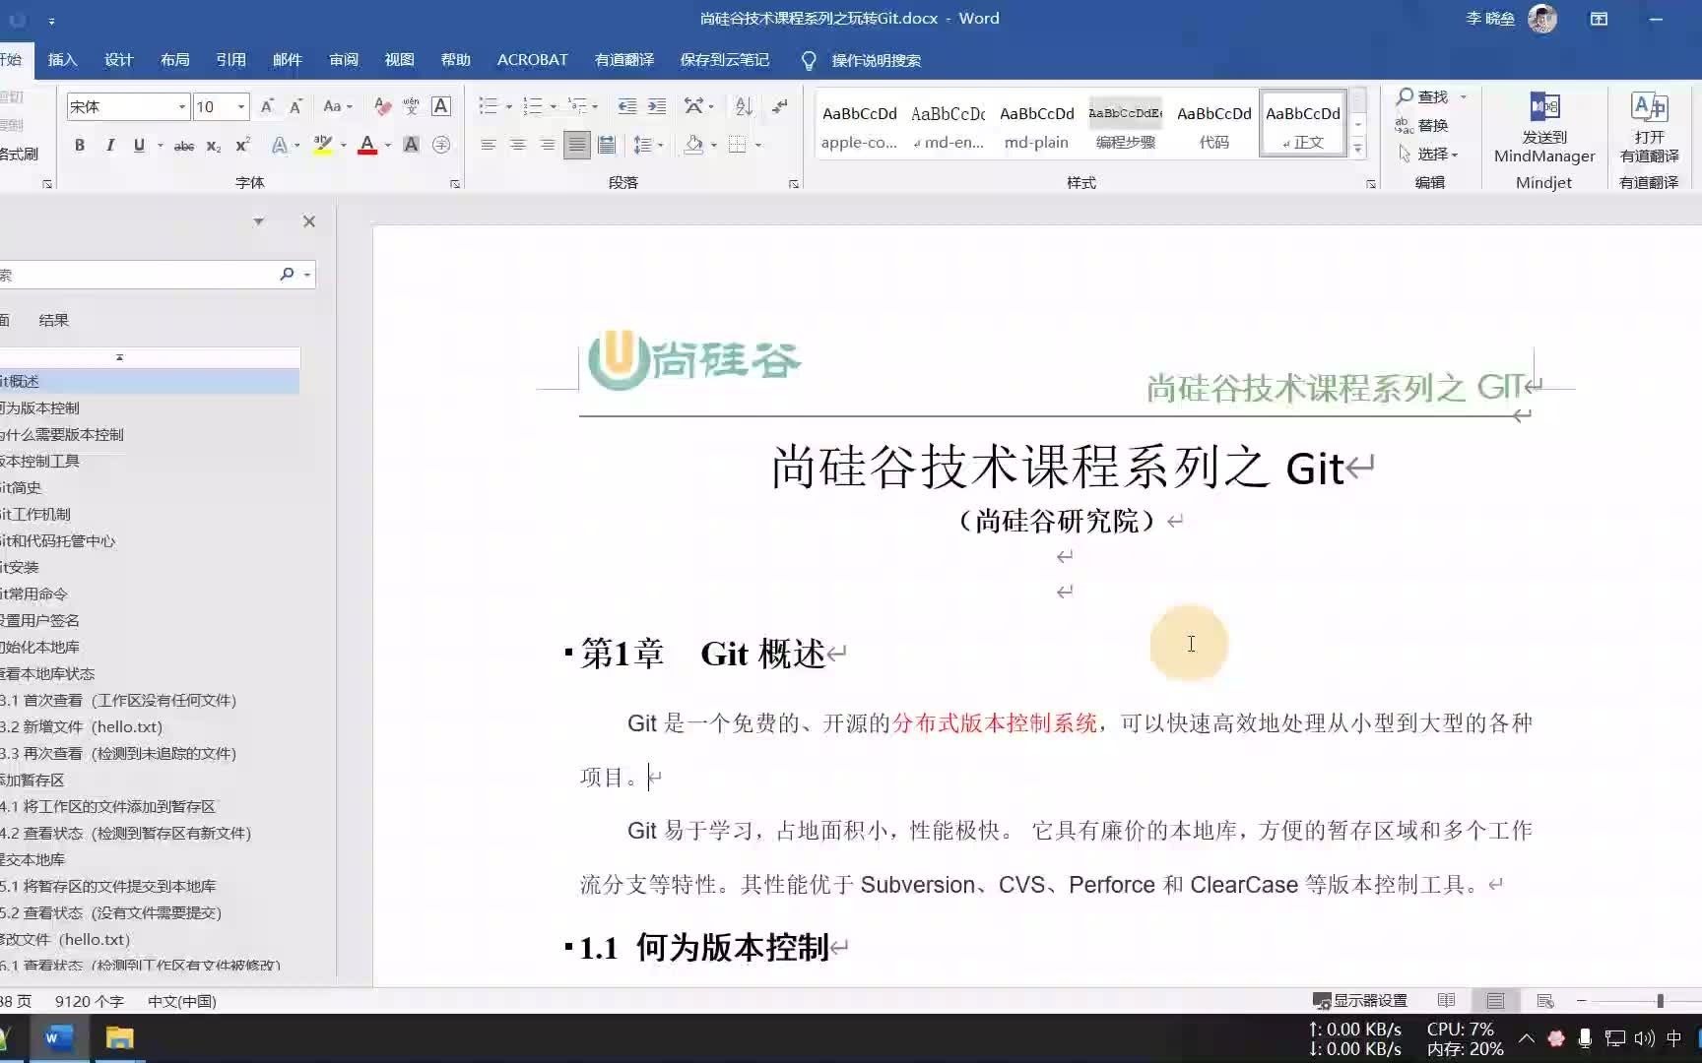Toggle bold formatting
The height and width of the screenshot is (1063, 1702).
coord(80,146)
